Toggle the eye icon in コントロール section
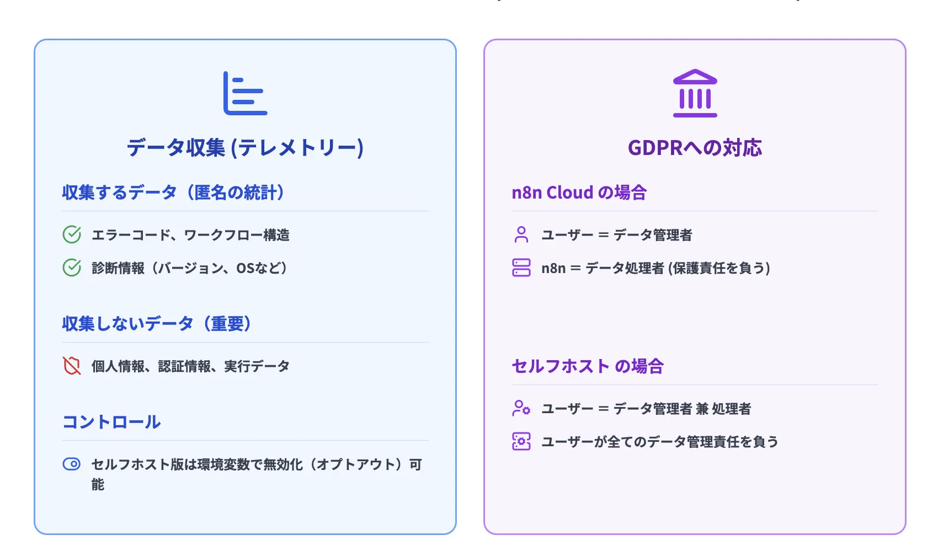938x556 pixels. click(72, 464)
